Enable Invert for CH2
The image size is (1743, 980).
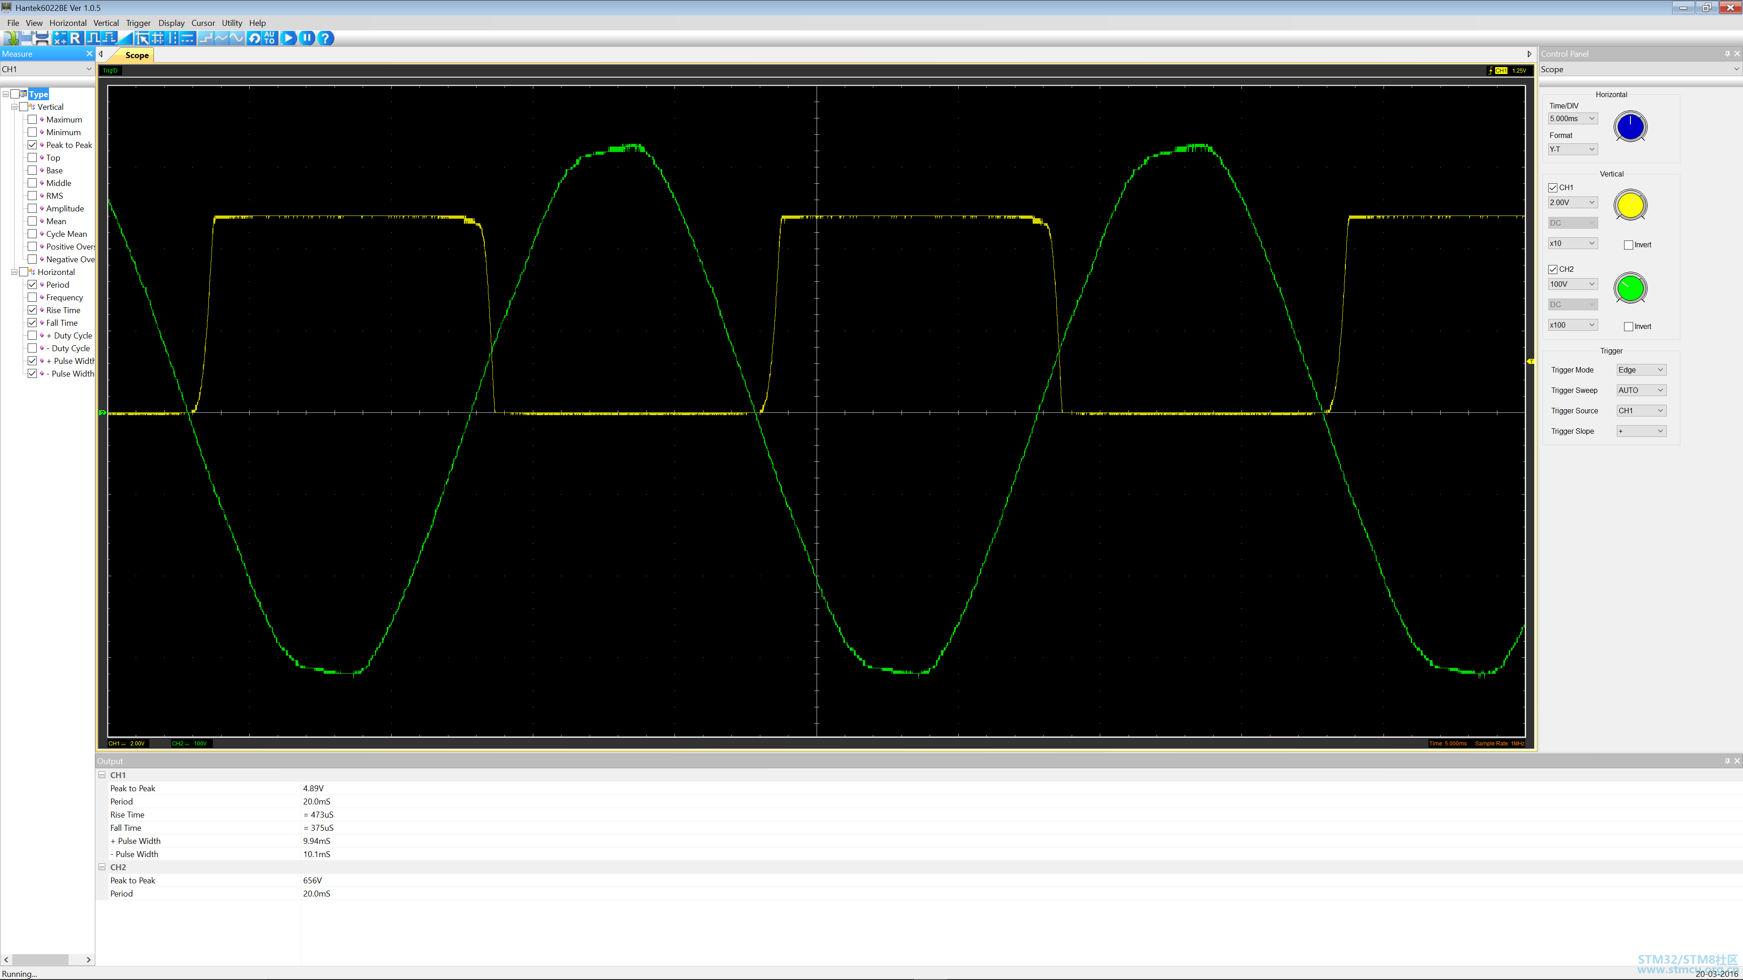pos(1629,327)
